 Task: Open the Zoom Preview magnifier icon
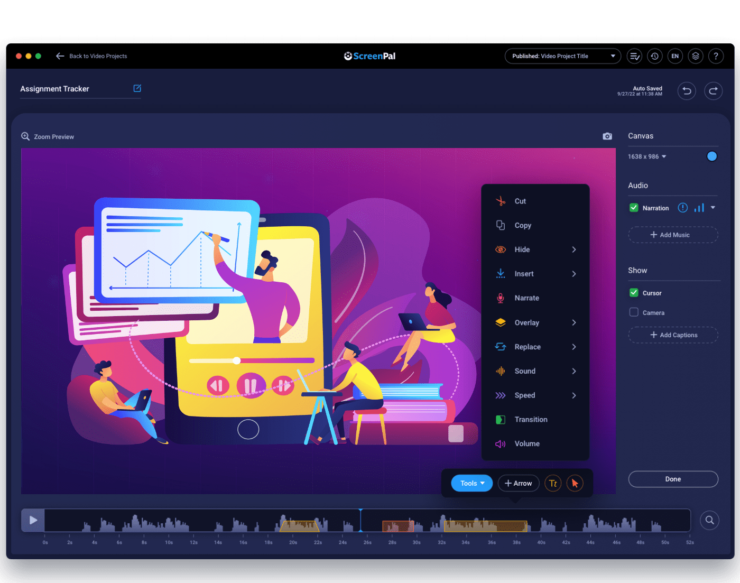[x=25, y=136]
